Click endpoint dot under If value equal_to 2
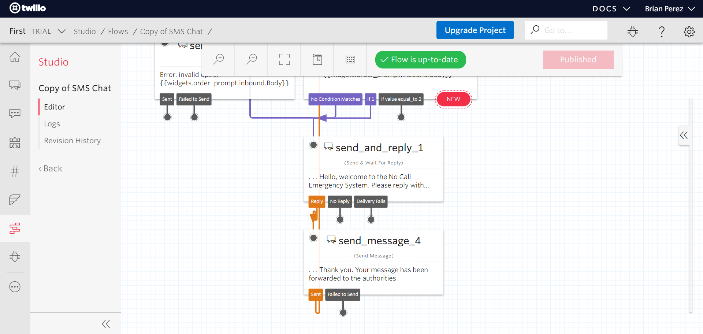This screenshot has height=334, width=703. pos(401,117)
